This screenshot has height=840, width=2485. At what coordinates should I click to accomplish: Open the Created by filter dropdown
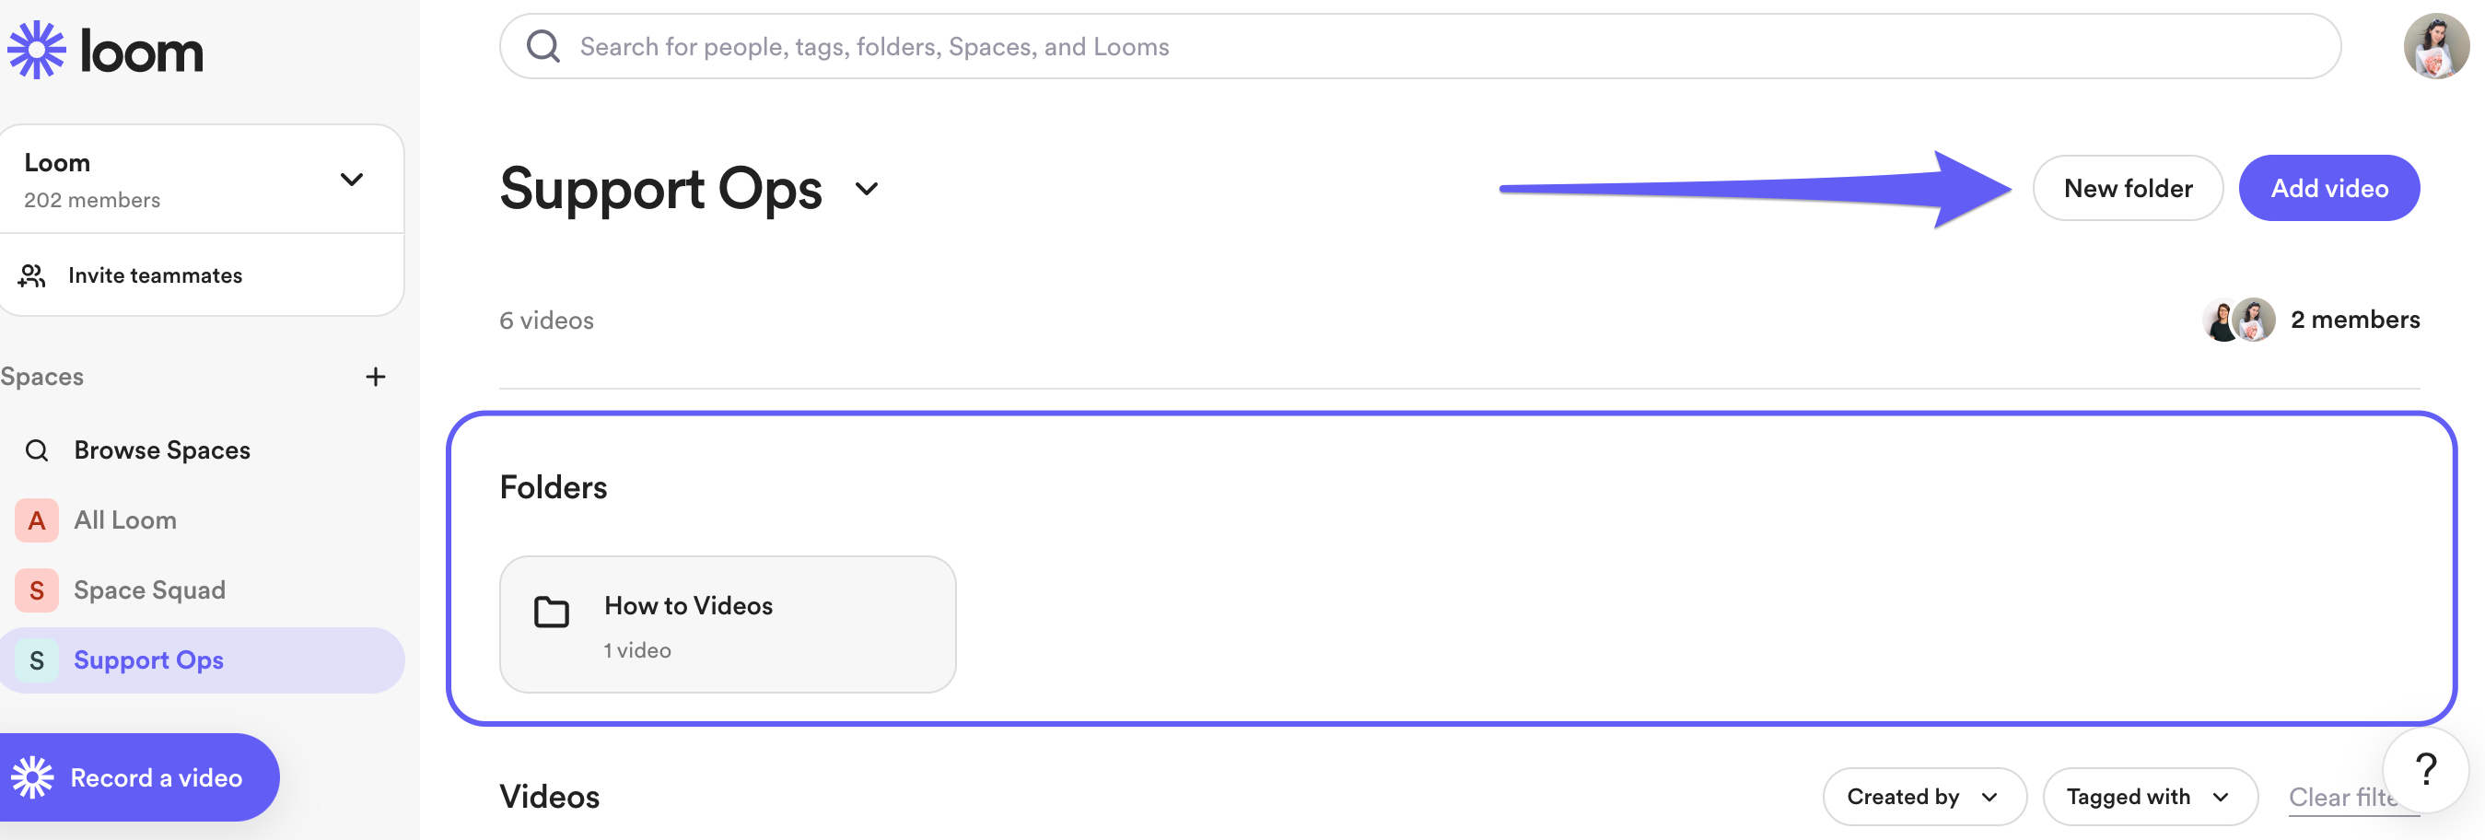pyautogui.click(x=1922, y=797)
